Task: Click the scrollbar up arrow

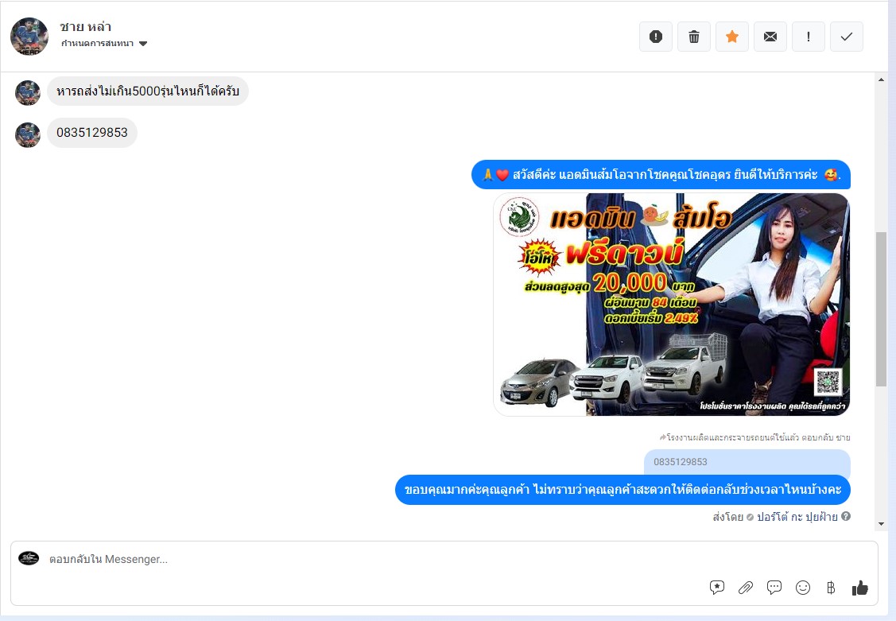Action: [x=881, y=80]
